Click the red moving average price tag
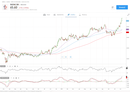Viewport: 130px width, 92px height. (x=127, y=32)
